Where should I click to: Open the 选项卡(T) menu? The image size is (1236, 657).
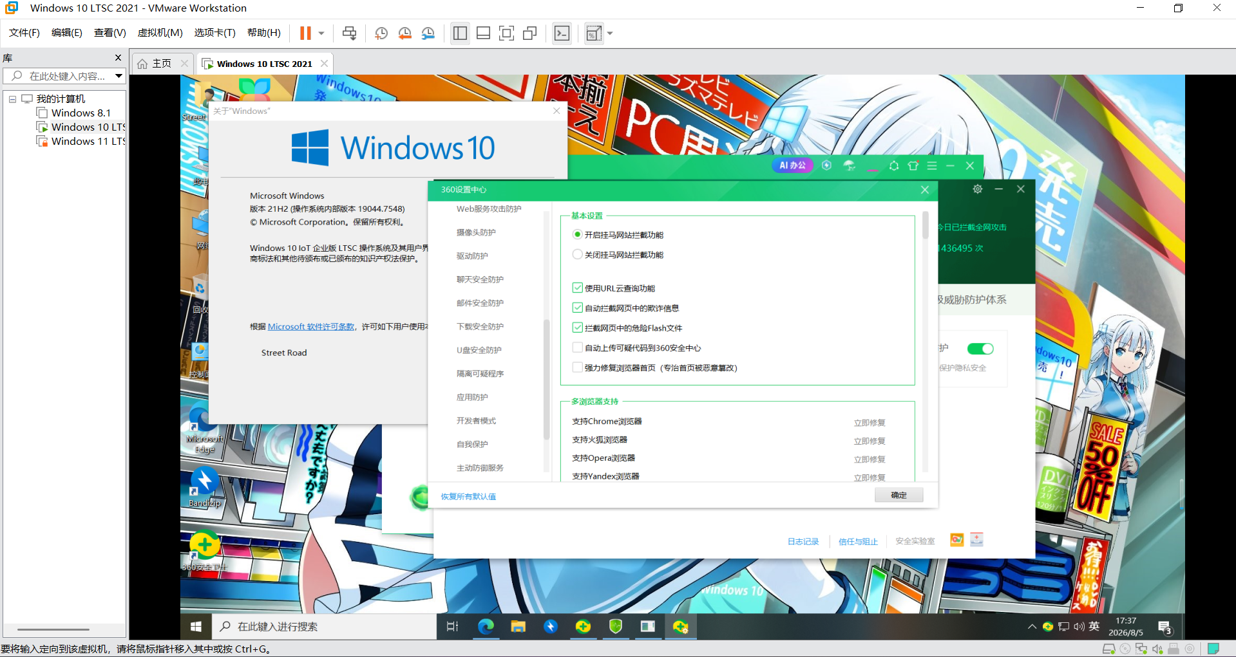[x=215, y=33]
